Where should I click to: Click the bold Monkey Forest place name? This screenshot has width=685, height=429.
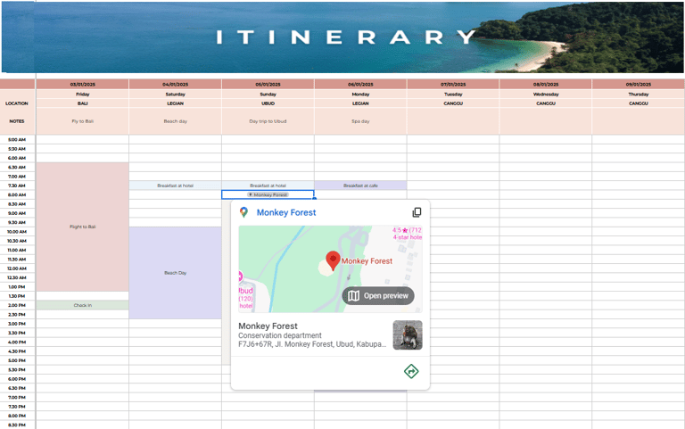268,326
